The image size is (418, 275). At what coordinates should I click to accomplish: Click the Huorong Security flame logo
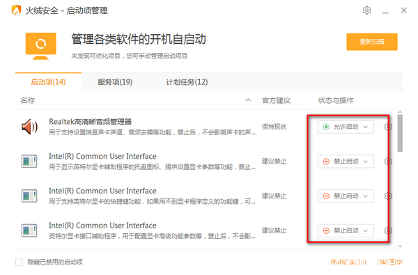pyautogui.click(x=16, y=10)
